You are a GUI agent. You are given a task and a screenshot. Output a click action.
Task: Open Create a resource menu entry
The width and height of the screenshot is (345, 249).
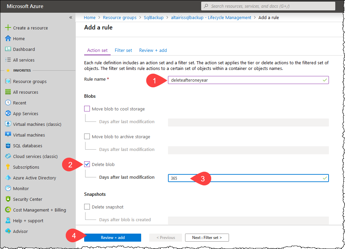[x=31, y=28]
